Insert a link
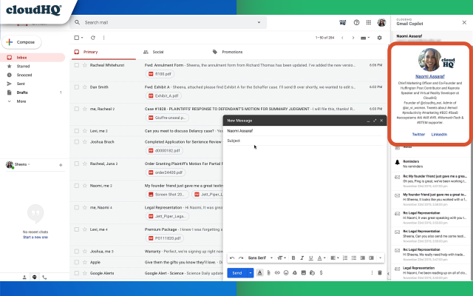 tap(277, 273)
